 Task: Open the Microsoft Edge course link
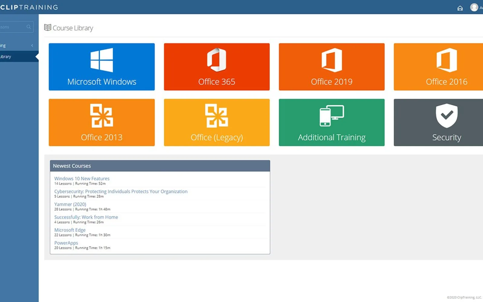point(70,230)
